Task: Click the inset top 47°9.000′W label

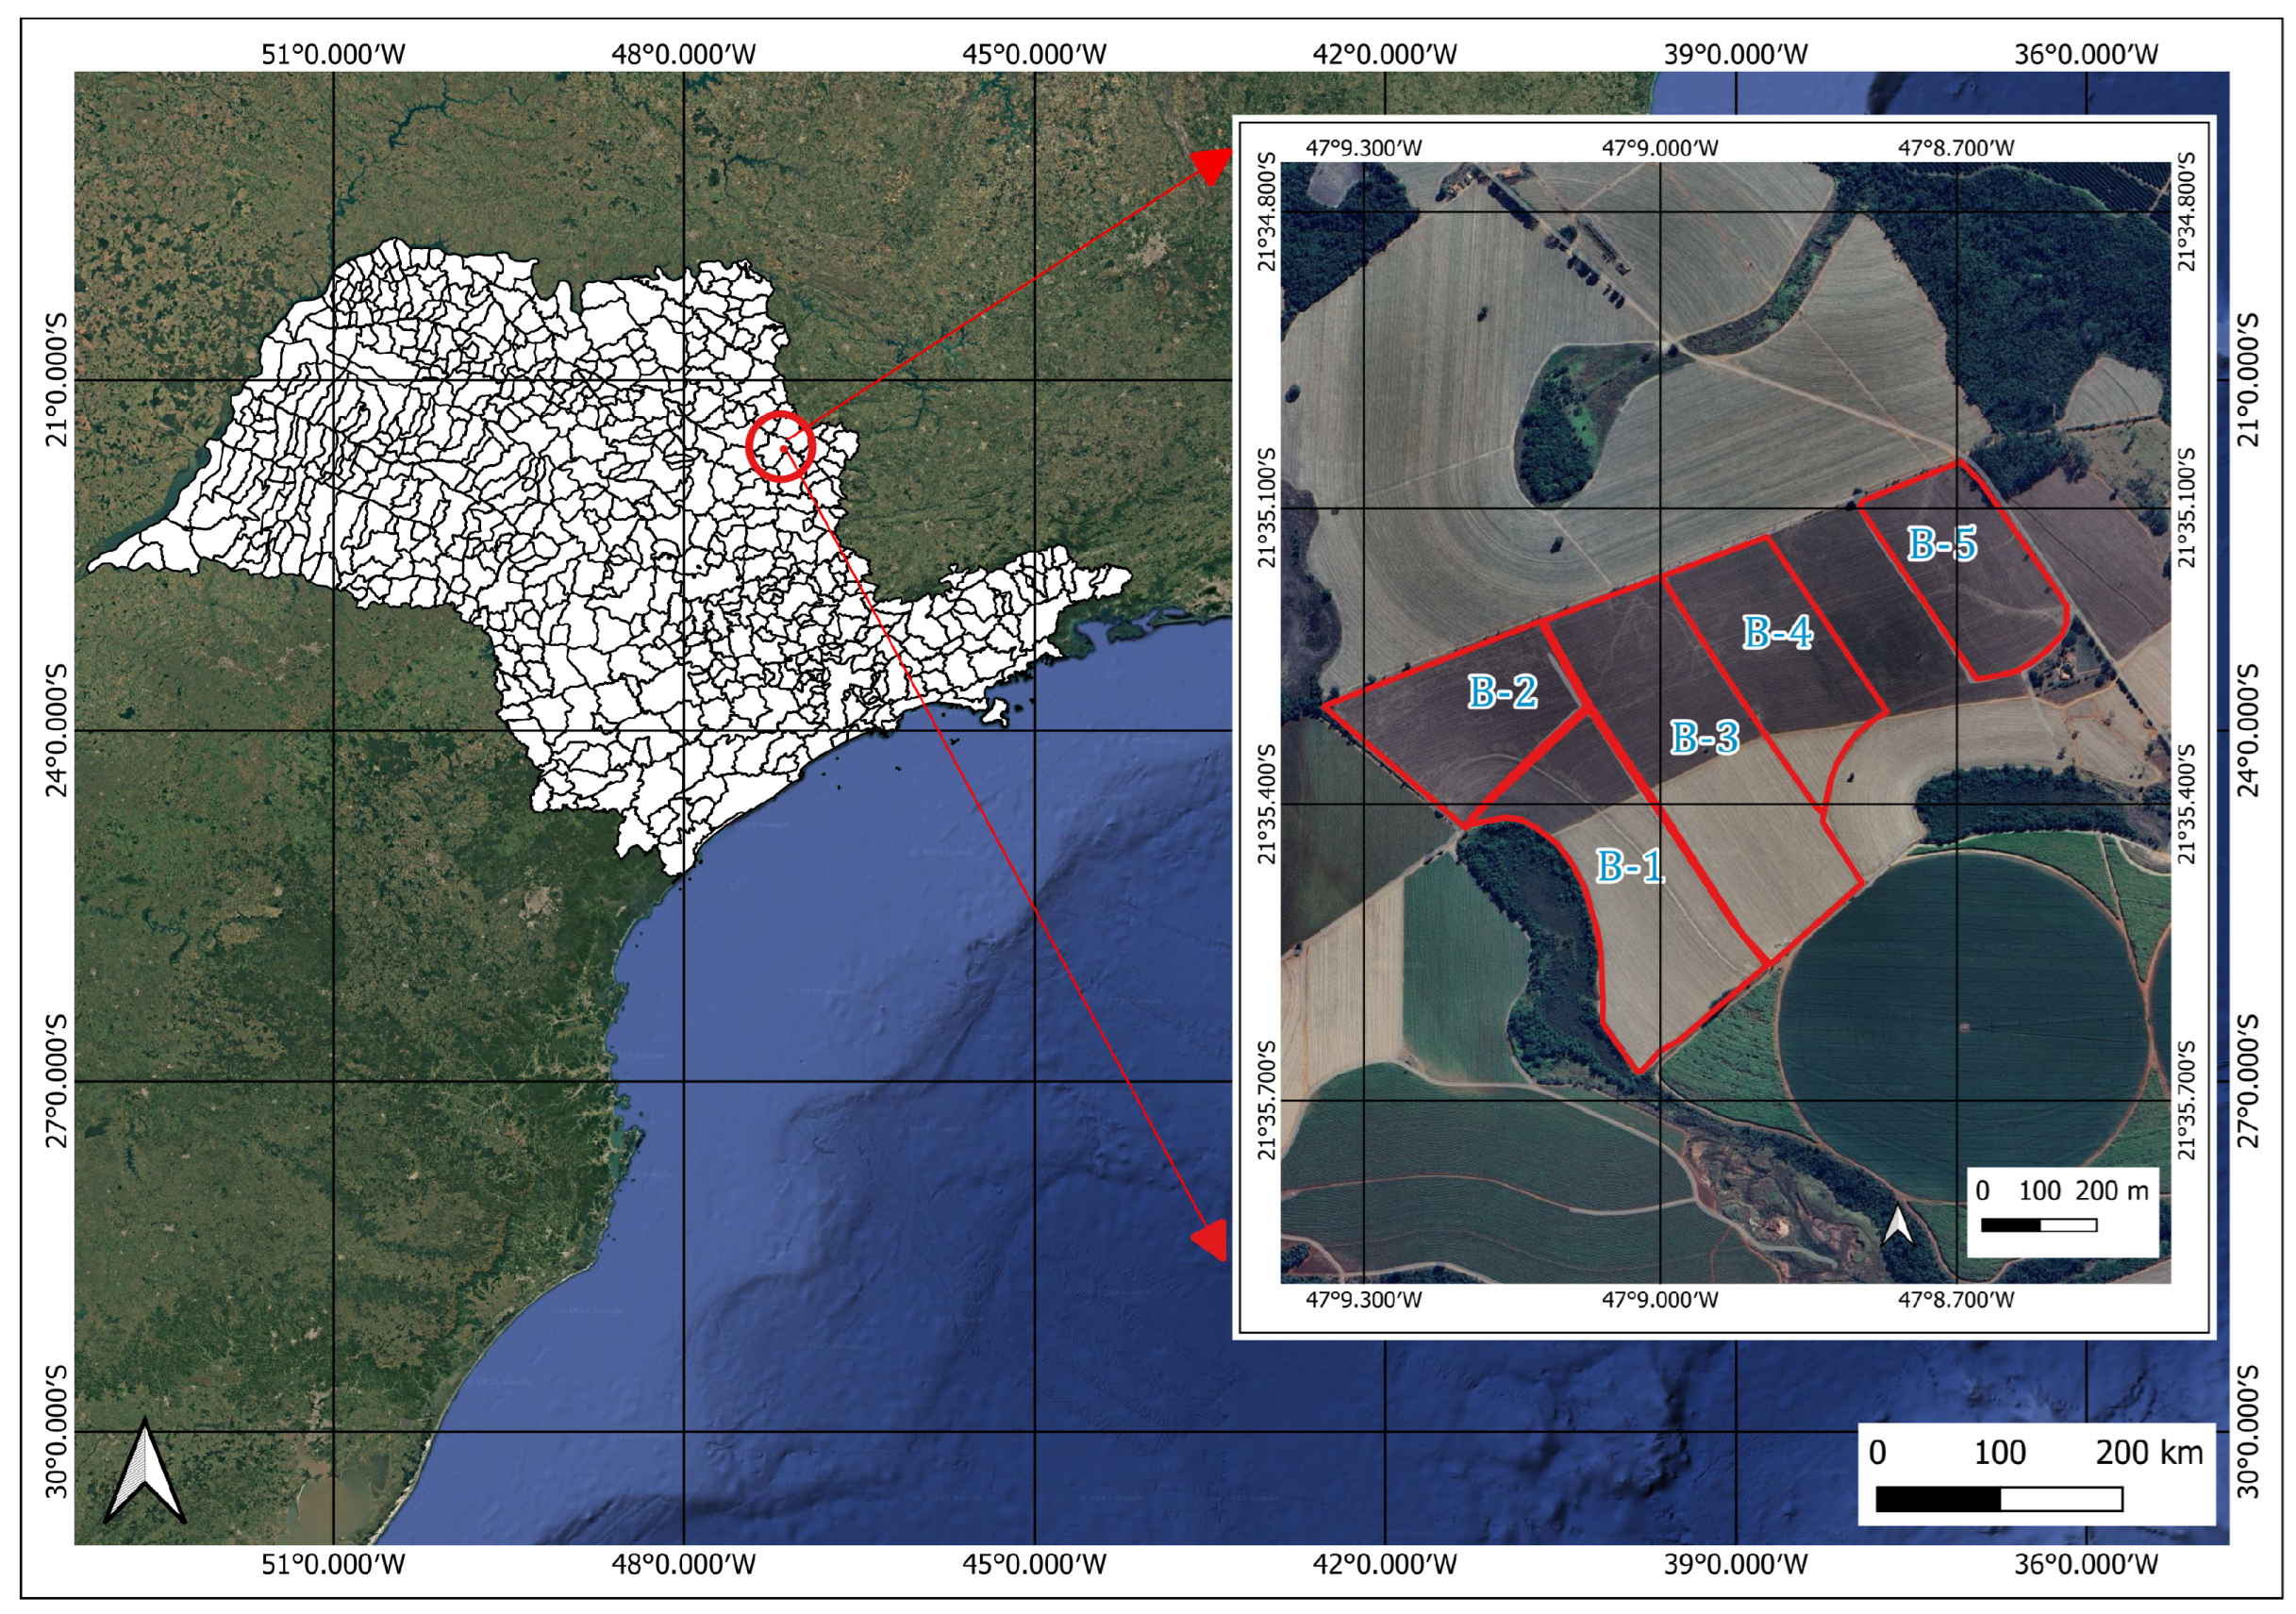Action: [x=1660, y=148]
